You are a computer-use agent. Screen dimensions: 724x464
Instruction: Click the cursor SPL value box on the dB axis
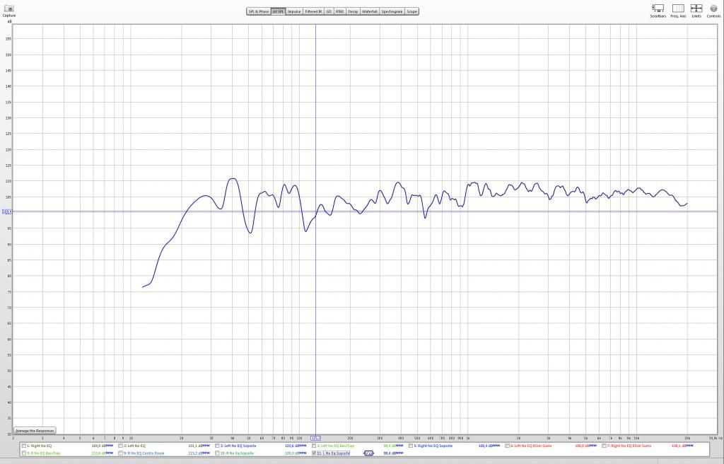coord(7,211)
